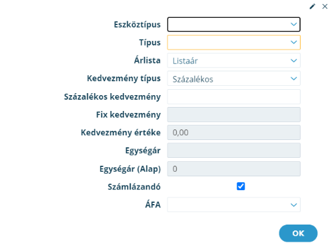
Task: Click the Számlázandó label
Action: [134, 187]
